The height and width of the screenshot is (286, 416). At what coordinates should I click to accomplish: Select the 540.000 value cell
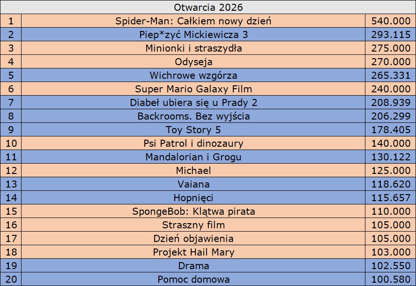coord(391,21)
